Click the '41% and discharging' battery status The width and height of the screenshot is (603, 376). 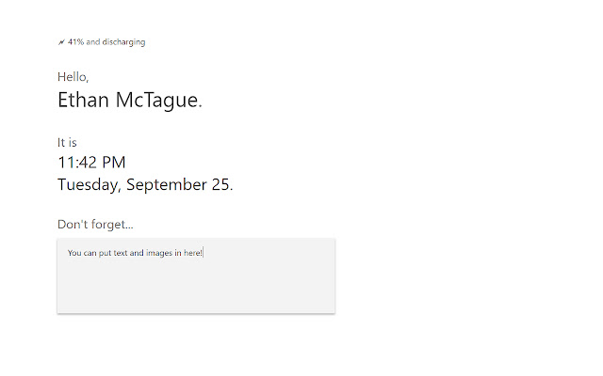tap(106, 42)
